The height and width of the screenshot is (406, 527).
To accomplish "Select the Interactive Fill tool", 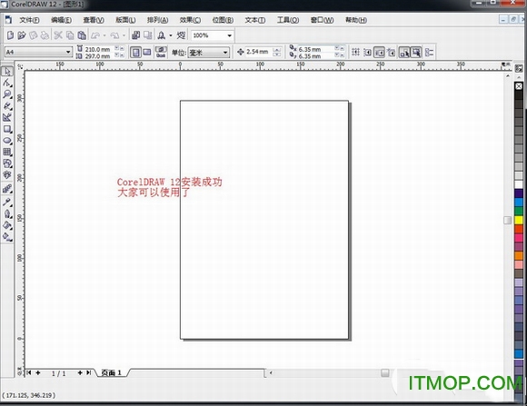I will click(x=7, y=237).
